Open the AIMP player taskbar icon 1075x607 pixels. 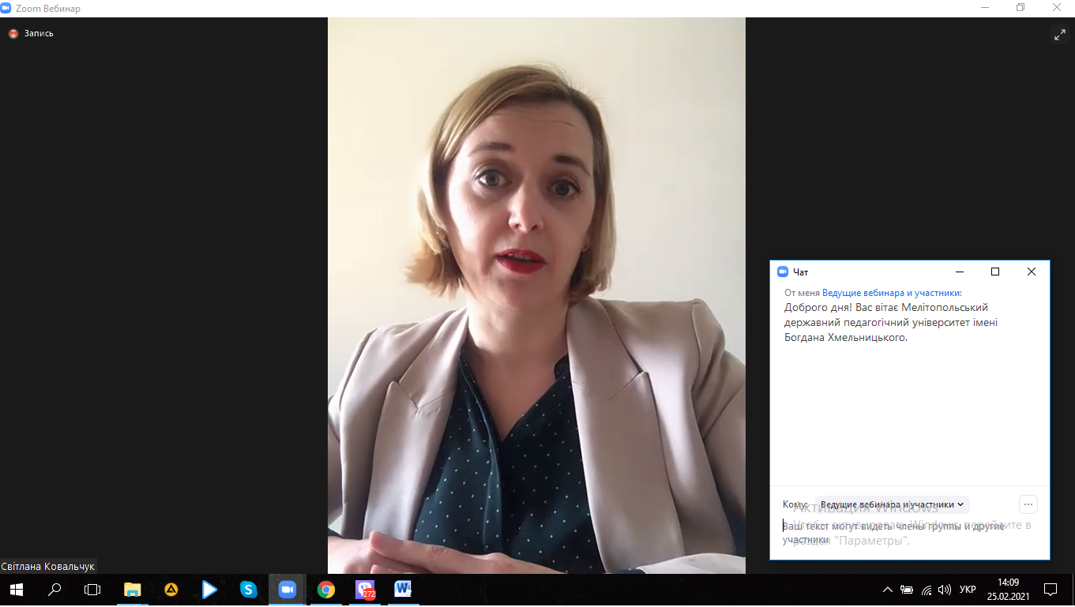[x=171, y=590]
